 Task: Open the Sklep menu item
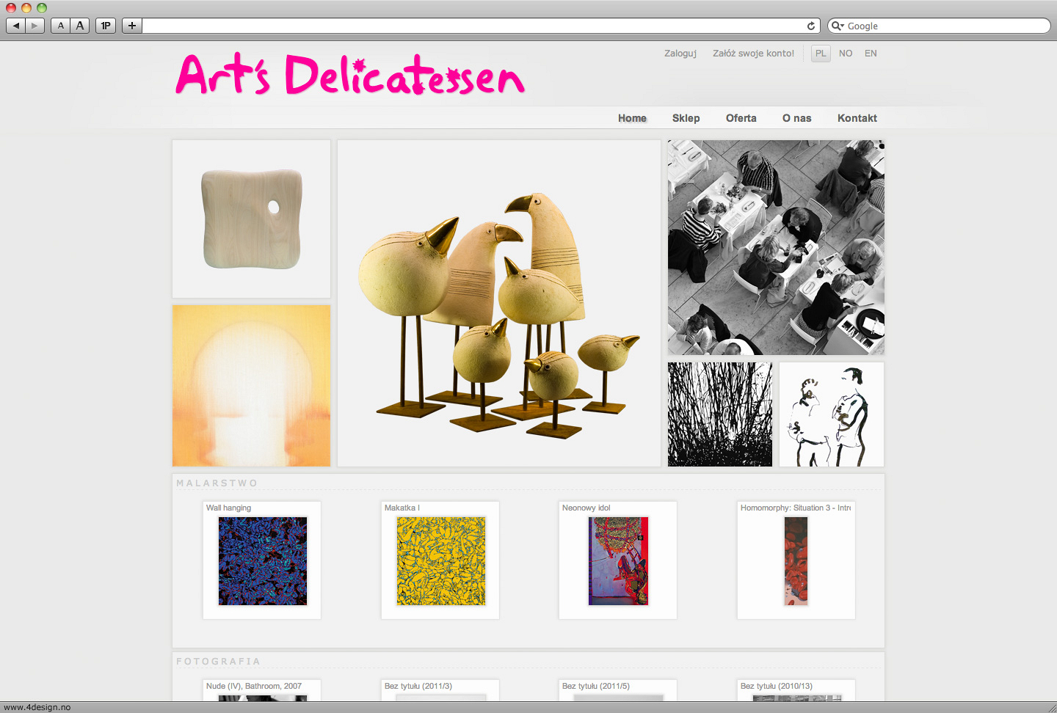click(x=686, y=118)
